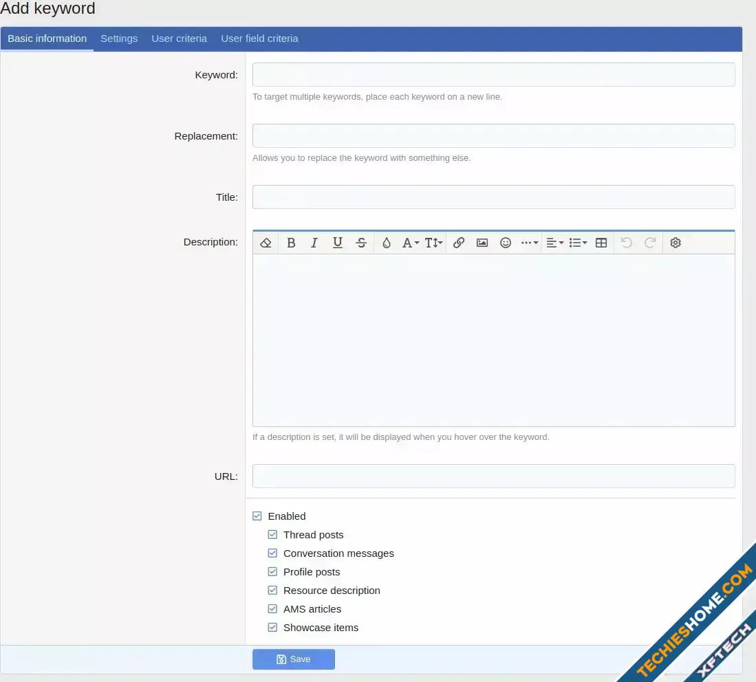Focus the Keyword input field

coord(494,75)
